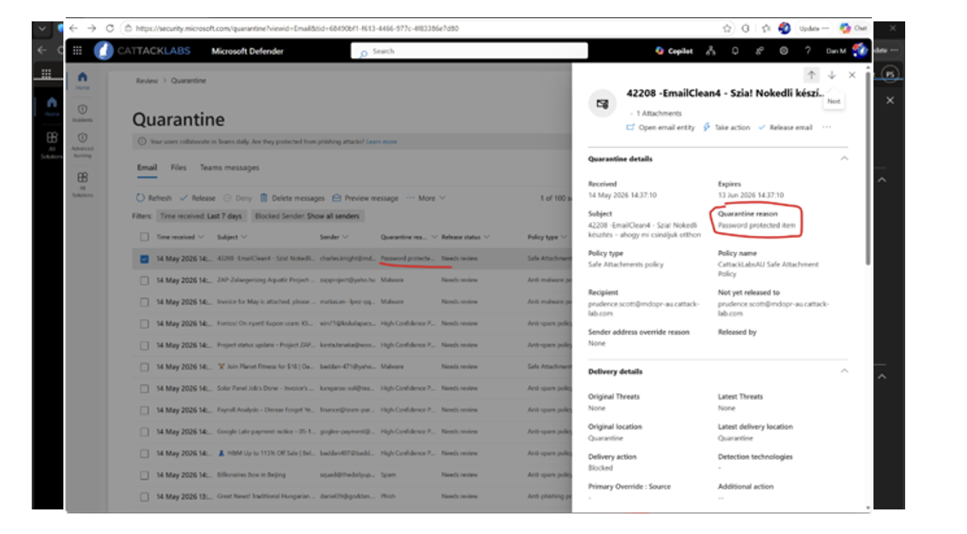The width and height of the screenshot is (967, 534).
Task: Switch to the Teams messages tab
Action: pyautogui.click(x=229, y=168)
